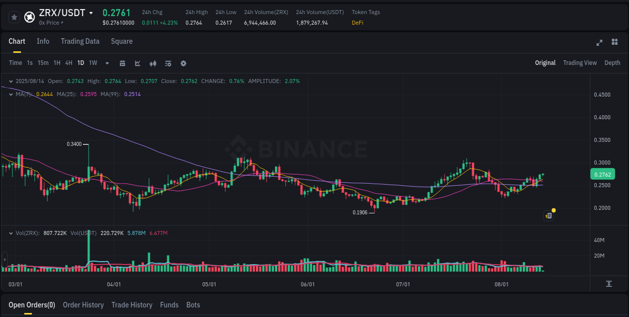Collapse the MA indicator row
Image resolution: width=629 pixels, height=317 pixels.
coord(11,94)
